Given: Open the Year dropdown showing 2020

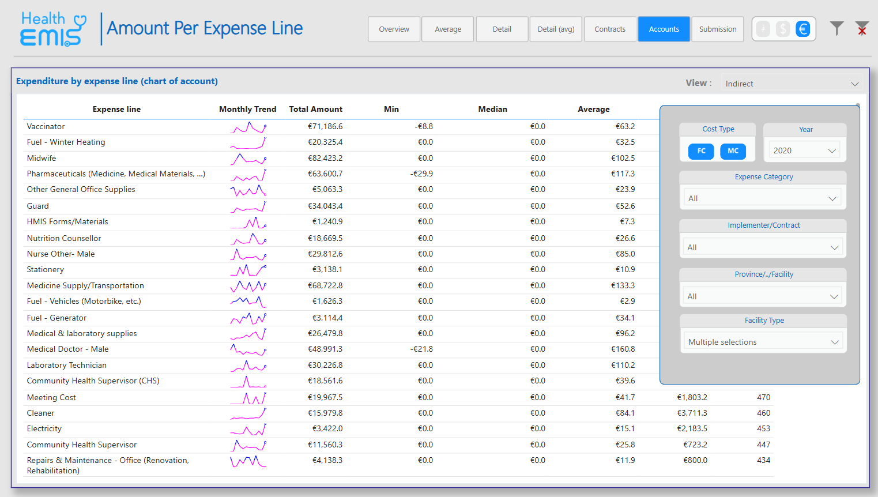Looking at the screenshot, I should [804, 149].
